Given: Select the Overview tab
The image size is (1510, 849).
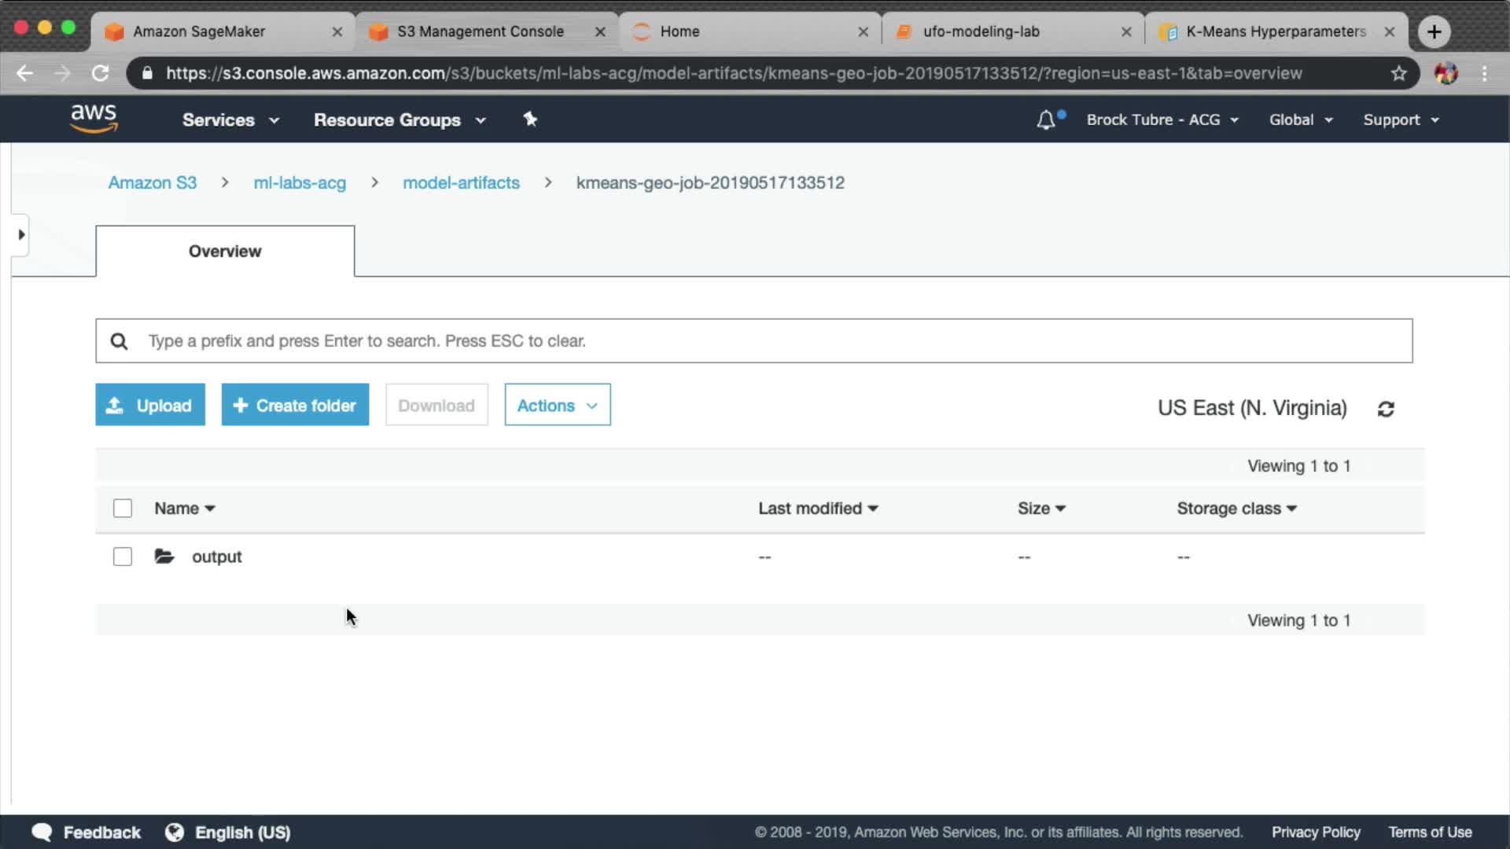Looking at the screenshot, I should 225,252.
